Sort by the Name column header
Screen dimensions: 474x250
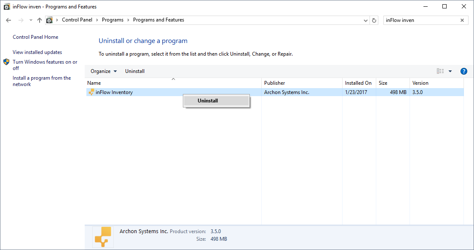pyautogui.click(x=174, y=83)
